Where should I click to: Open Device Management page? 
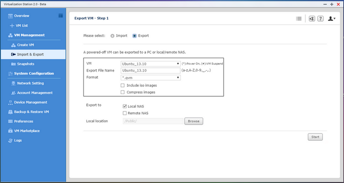(31, 102)
